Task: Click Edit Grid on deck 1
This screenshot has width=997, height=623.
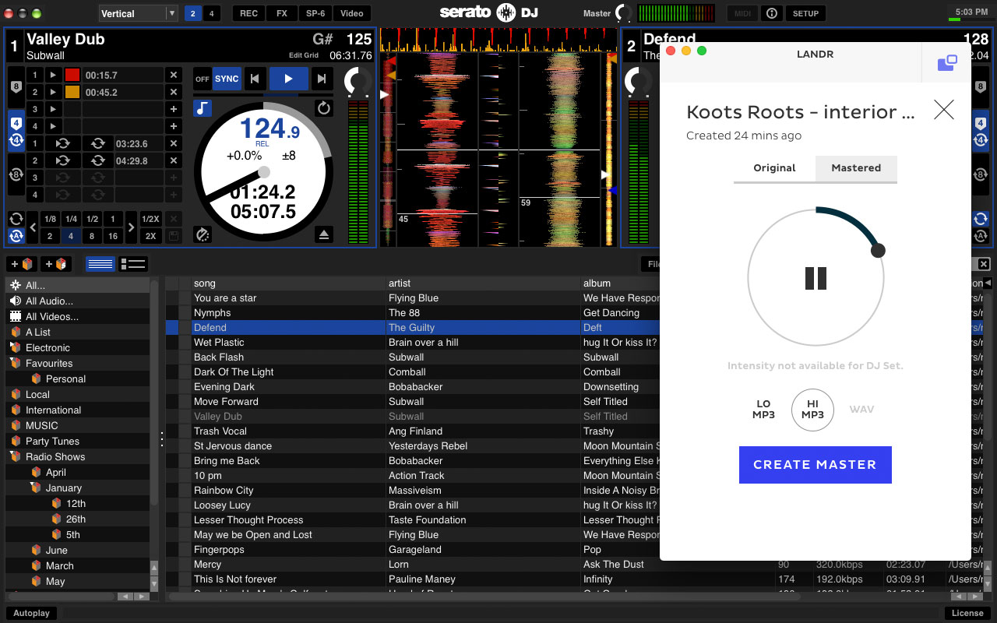Action: (304, 55)
